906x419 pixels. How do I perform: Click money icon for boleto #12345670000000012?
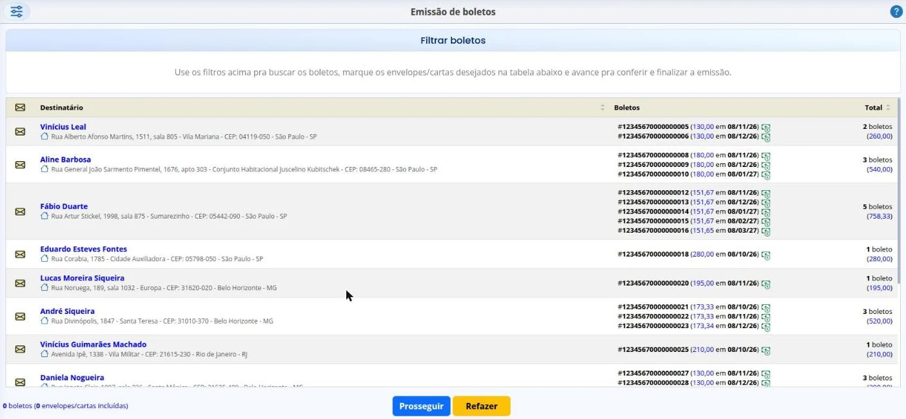pyautogui.click(x=766, y=193)
